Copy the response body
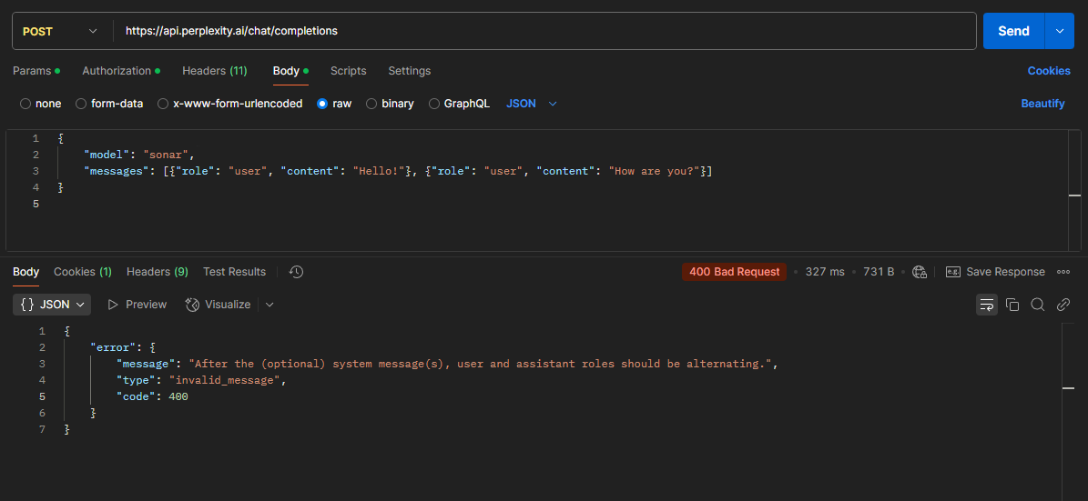This screenshot has height=501, width=1088. point(1012,305)
